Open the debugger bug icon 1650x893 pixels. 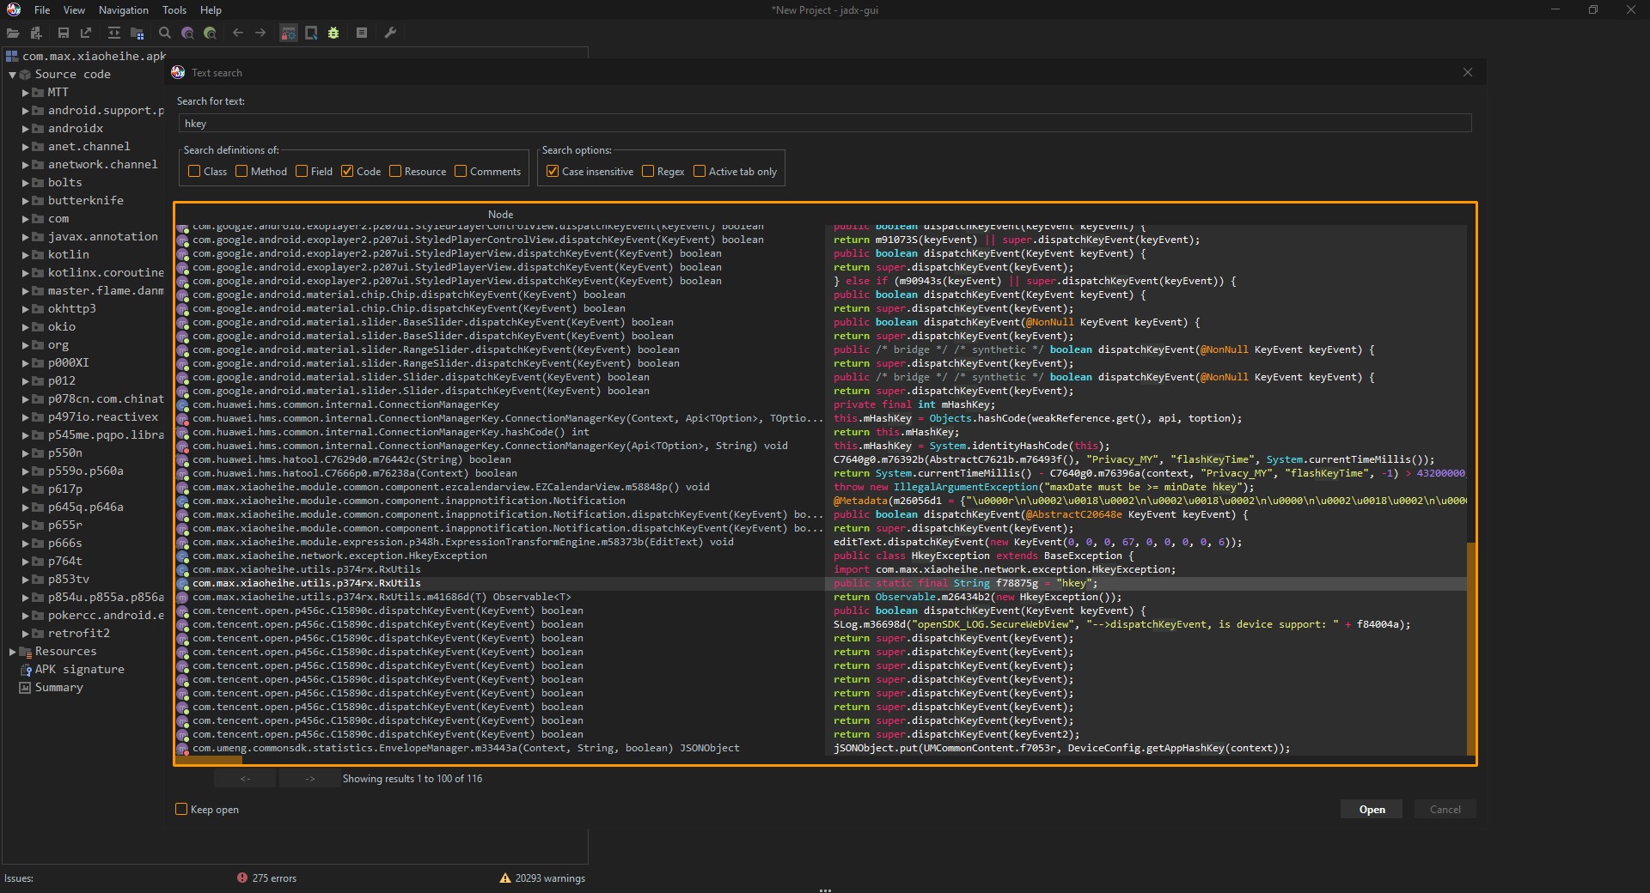click(x=333, y=33)
